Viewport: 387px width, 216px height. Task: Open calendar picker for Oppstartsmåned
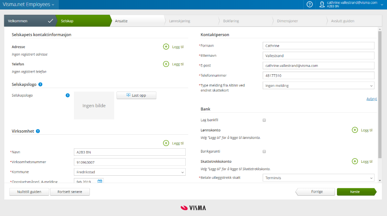point(100,181)
